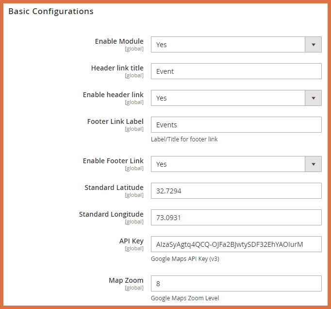Select the Standard Longitude input field
The image size is (331, 309).
pos(236,218)
